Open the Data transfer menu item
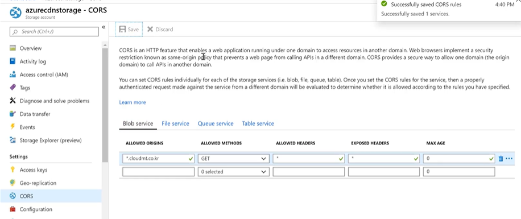521x219 pixels. click(x=35, y=114)
